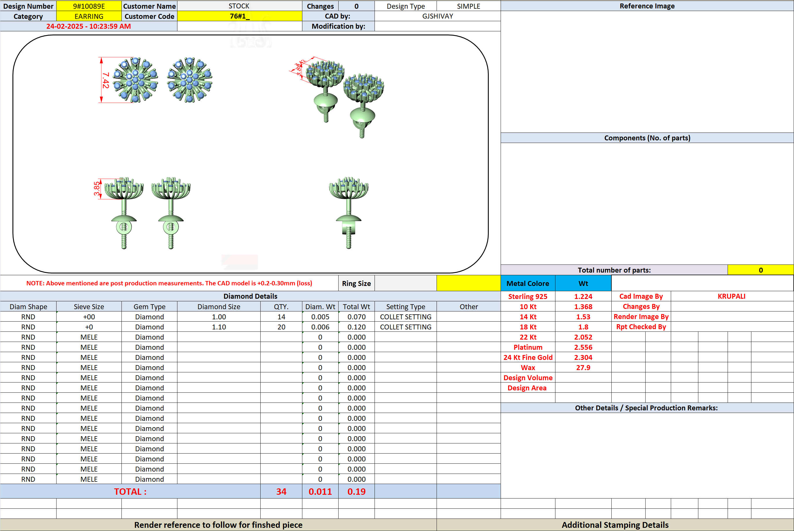The width and height of the screenshot is (794, 531).
Task: Click the empty Changes By value cell
Action: click(732, 307)
